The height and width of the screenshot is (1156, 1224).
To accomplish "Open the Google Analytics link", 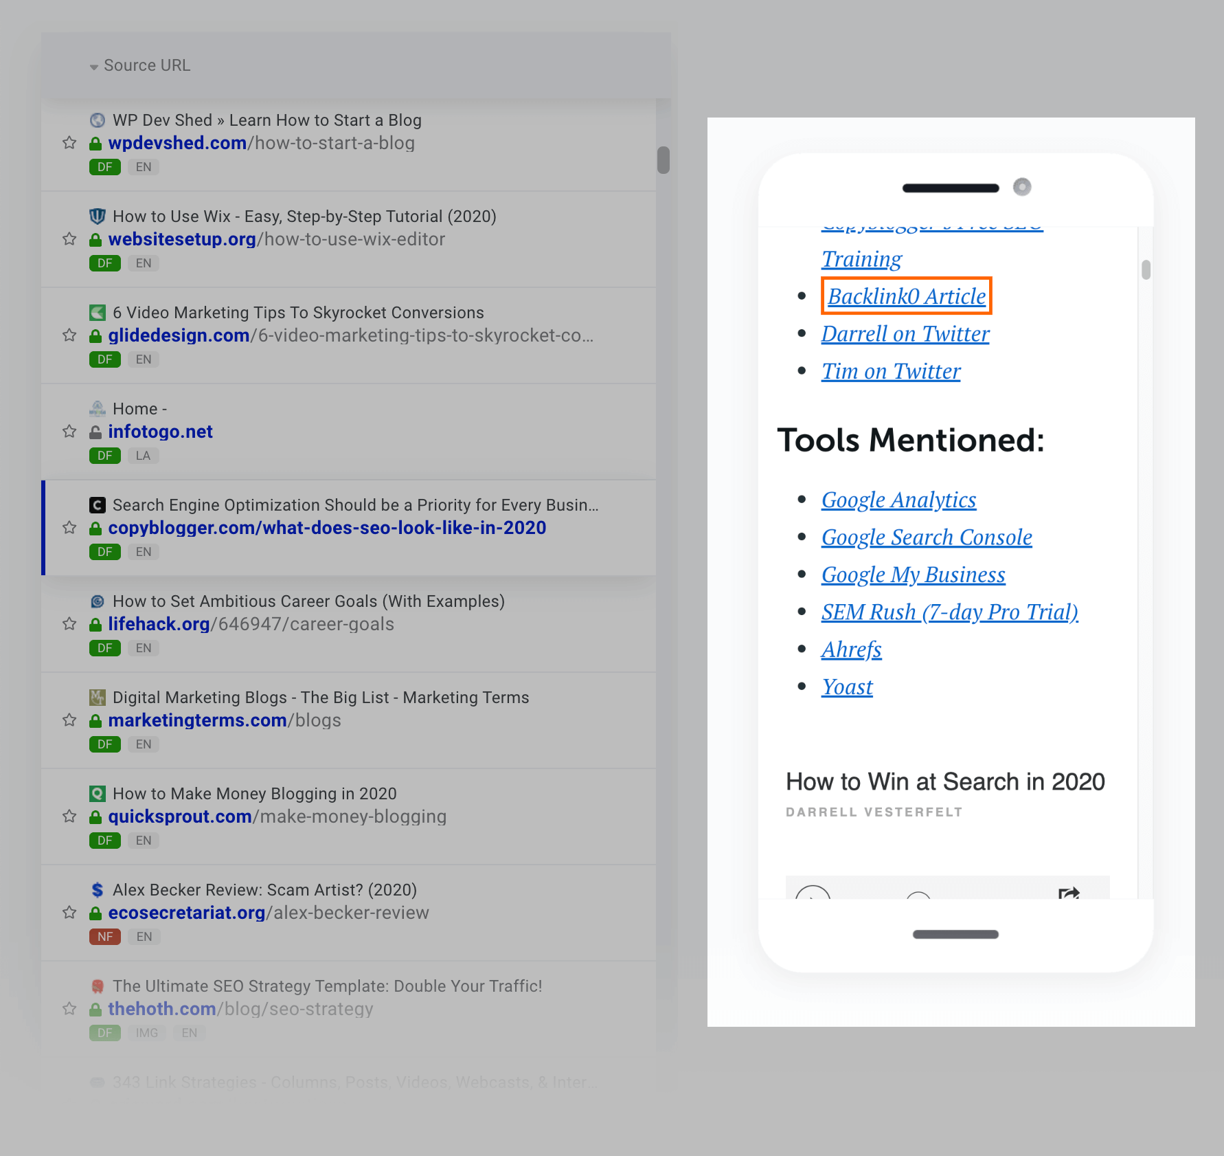I will 898,500.
